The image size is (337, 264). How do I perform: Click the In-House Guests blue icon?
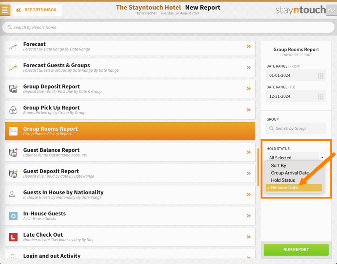13,216
